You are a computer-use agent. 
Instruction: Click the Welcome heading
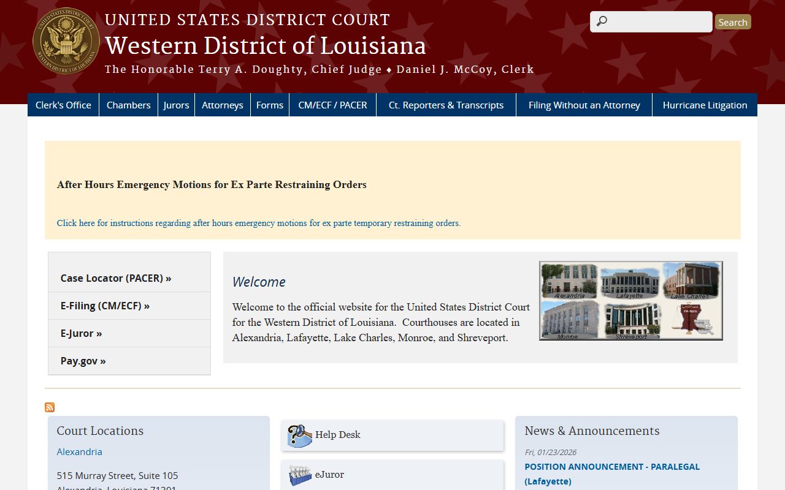(259, 282)
